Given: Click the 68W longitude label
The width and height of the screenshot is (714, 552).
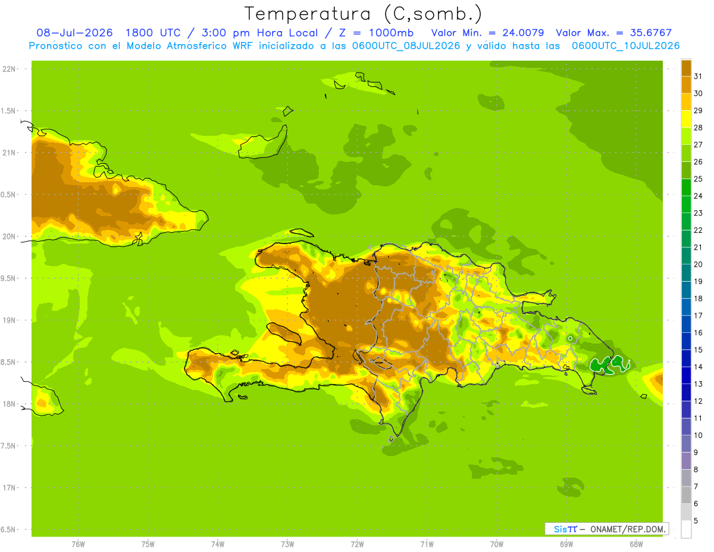Looking at the screenshot, I should [x=636, y=544].
